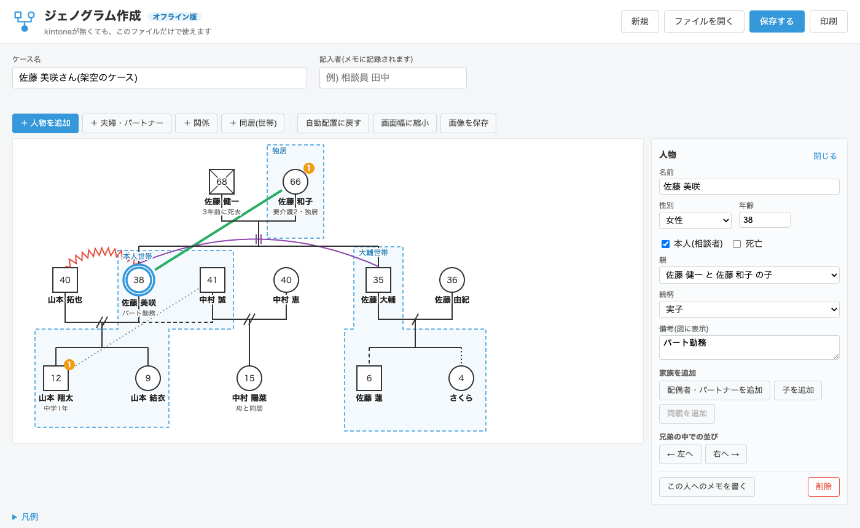The image size is (860, 528).
Task: Check the 死亡 checkbox
Action: [x=737, y=244]
